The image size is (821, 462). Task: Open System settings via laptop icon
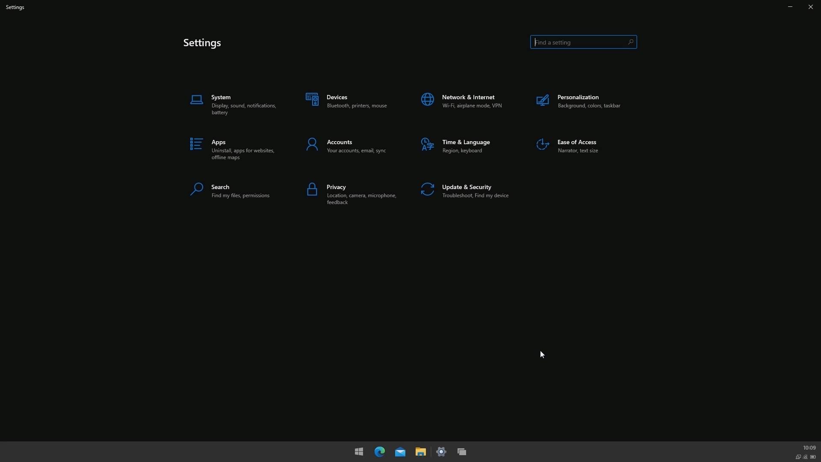tap(197, 100)
